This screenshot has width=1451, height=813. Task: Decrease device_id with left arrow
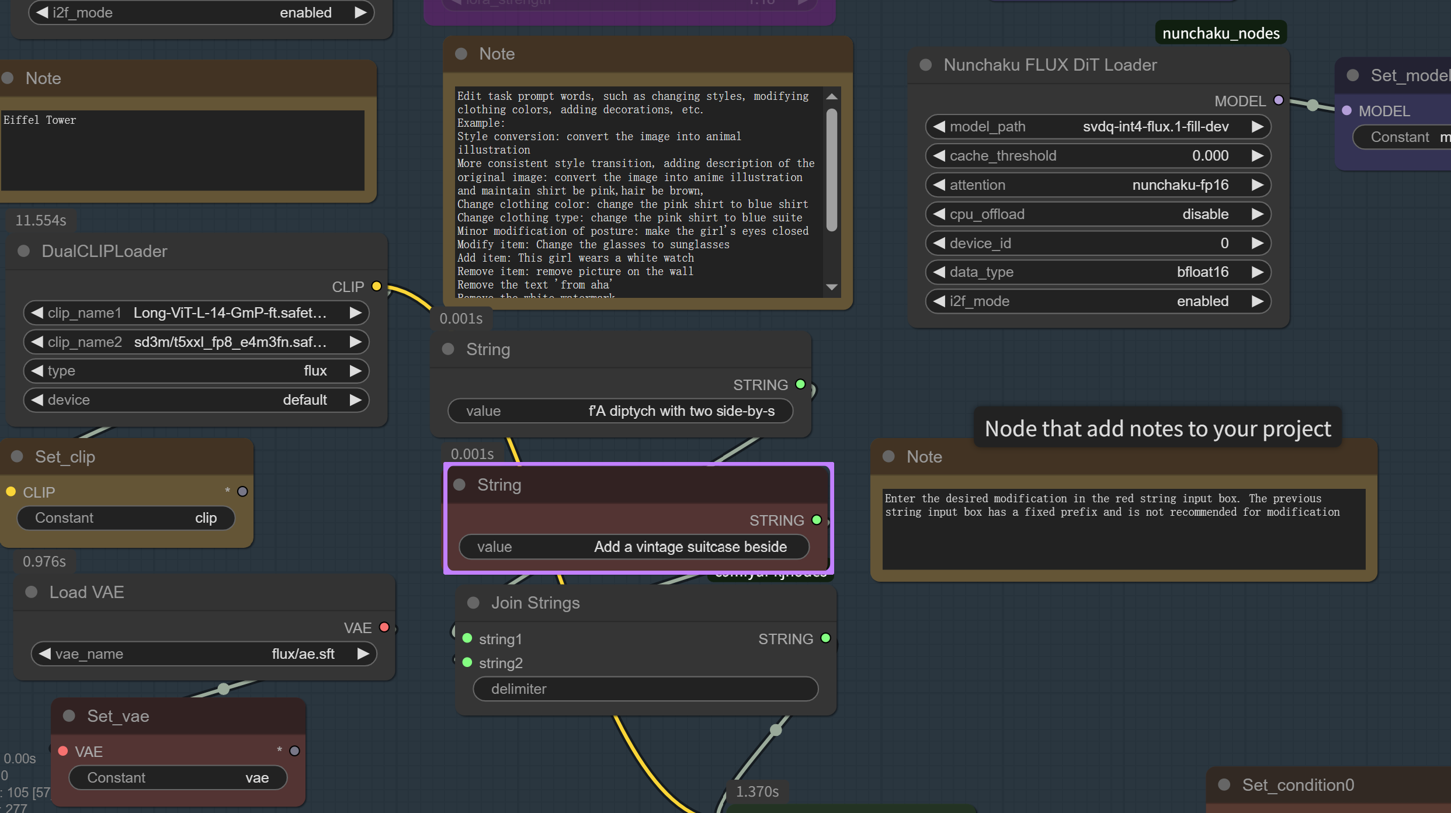(939, 243)
